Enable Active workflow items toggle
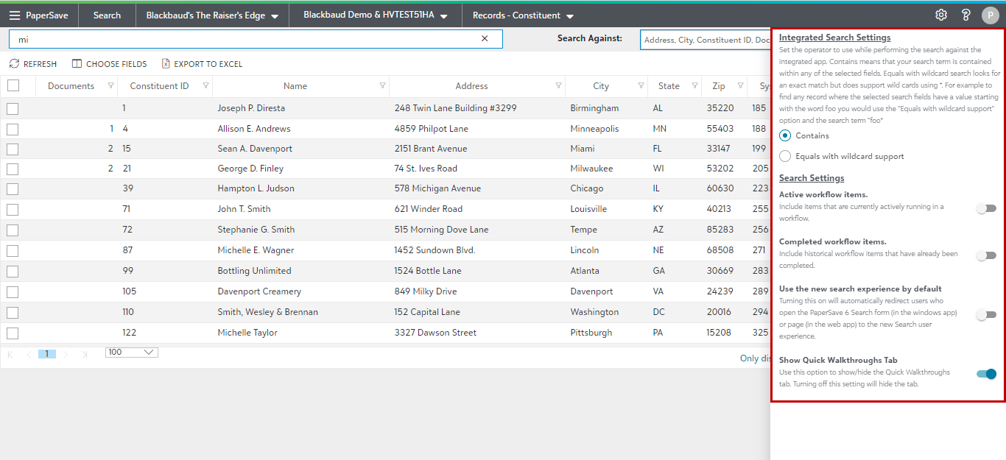 [x=986, y=209]
